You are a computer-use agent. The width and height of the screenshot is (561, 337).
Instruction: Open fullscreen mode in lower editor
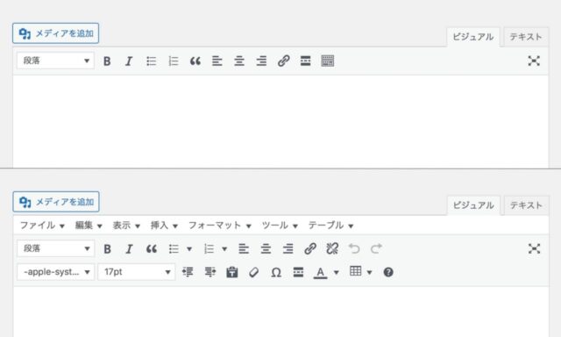[534, 248]
